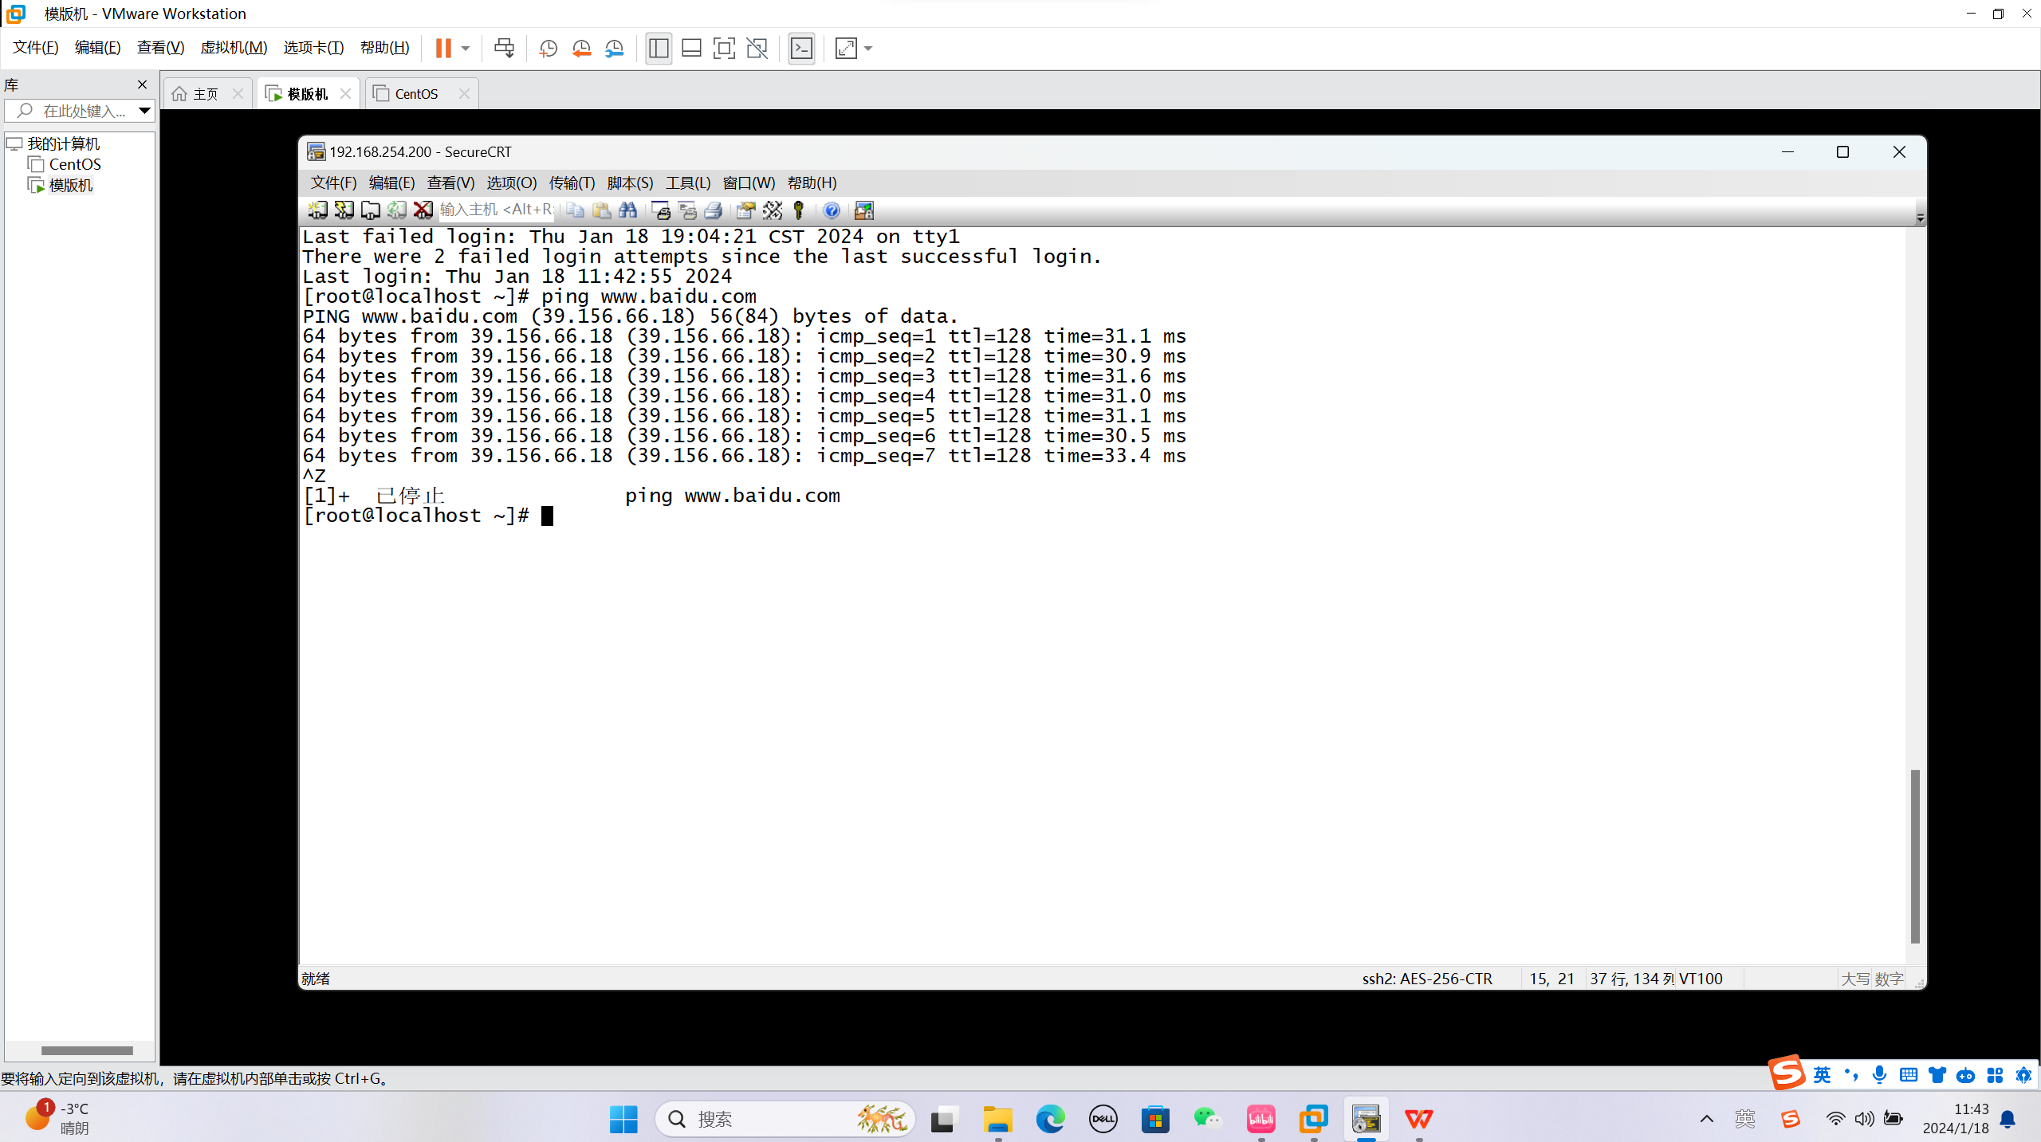Click taskbar search box

(785, 1119)
